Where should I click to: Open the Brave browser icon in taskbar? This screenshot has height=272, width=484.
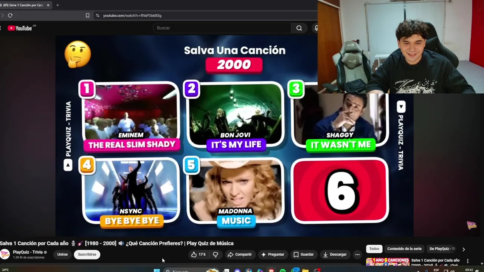point(271,270)
